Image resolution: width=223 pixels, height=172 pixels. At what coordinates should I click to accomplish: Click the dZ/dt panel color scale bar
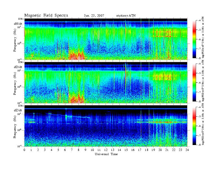pos(194,126)
